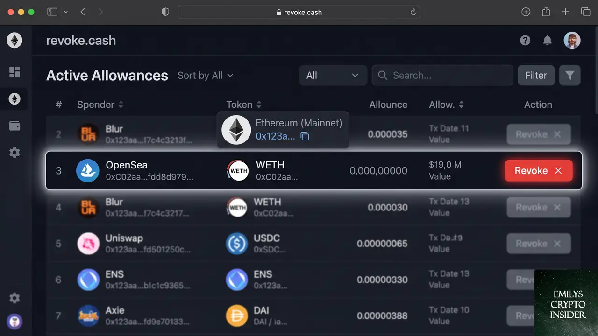Sort by the Spender column header
This screenshot has width=598, height=336.
[x=100, y=105]
